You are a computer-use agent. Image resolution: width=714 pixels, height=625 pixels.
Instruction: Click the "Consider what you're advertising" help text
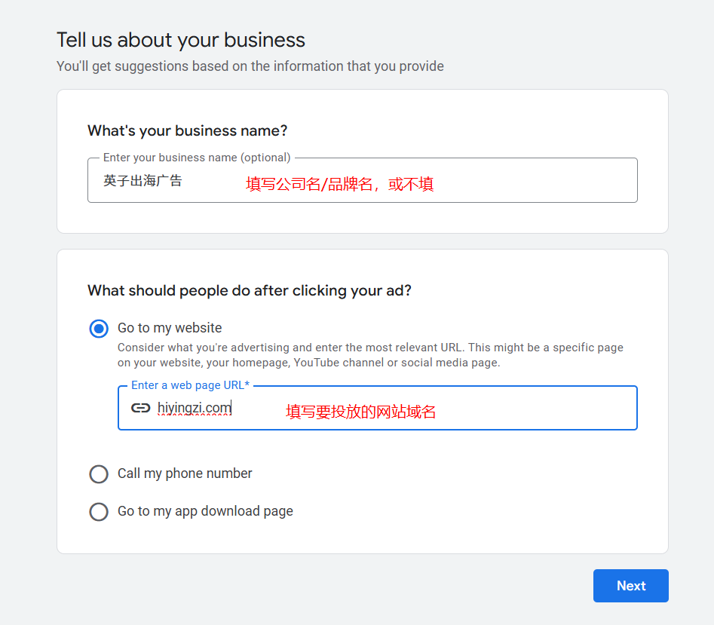click(370, 355)
